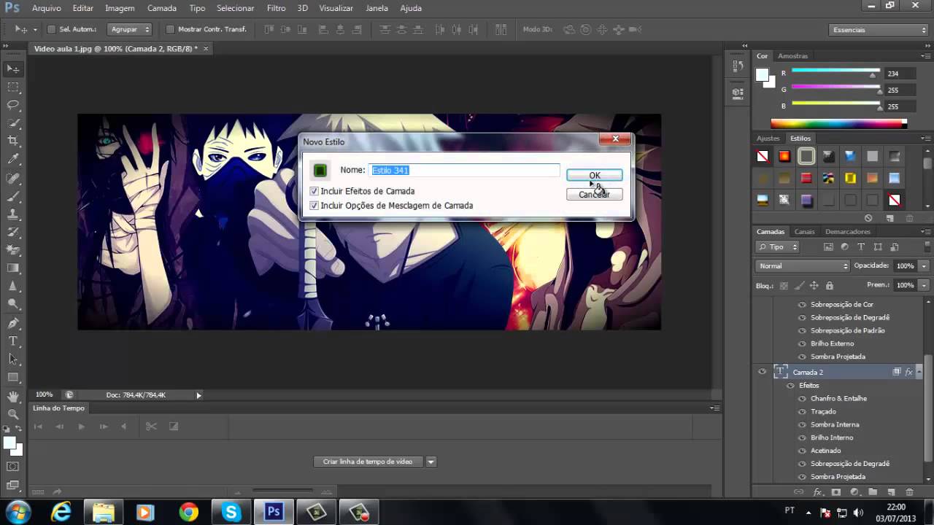Click Criar linha de tempo de vídeo

point(368,462)
